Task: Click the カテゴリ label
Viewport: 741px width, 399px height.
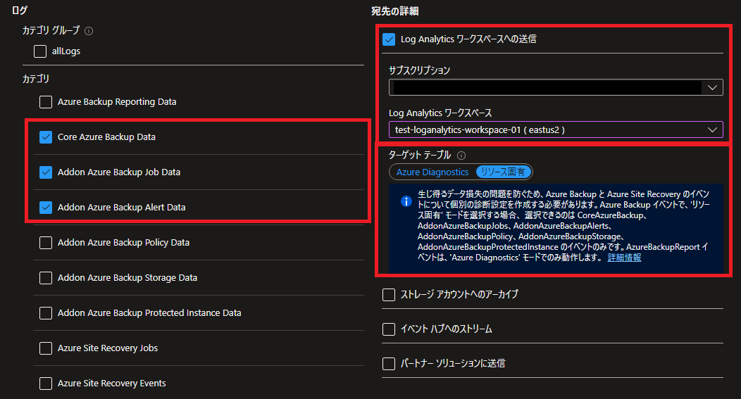Action: pos(36,79)
